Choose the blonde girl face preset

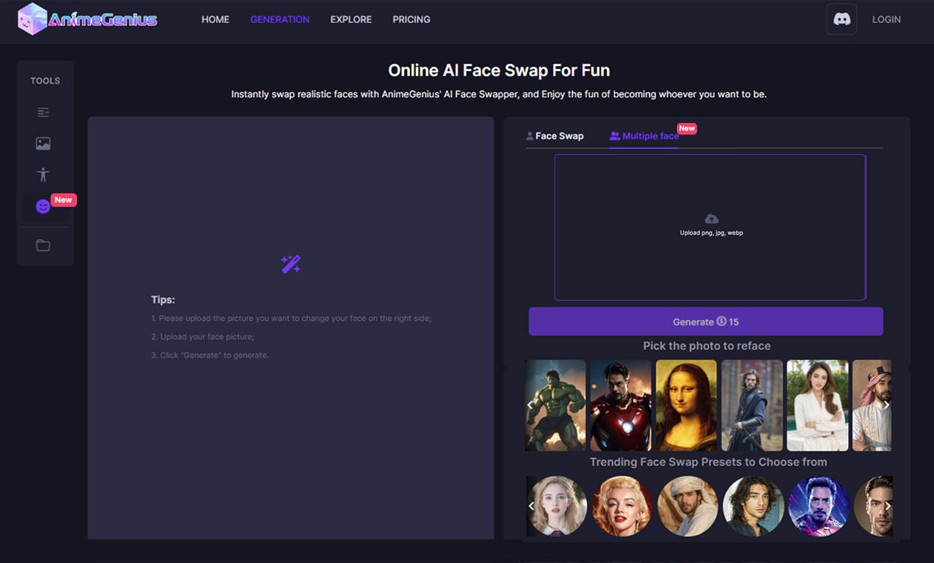pyautogui.click(x=557, y=506)
